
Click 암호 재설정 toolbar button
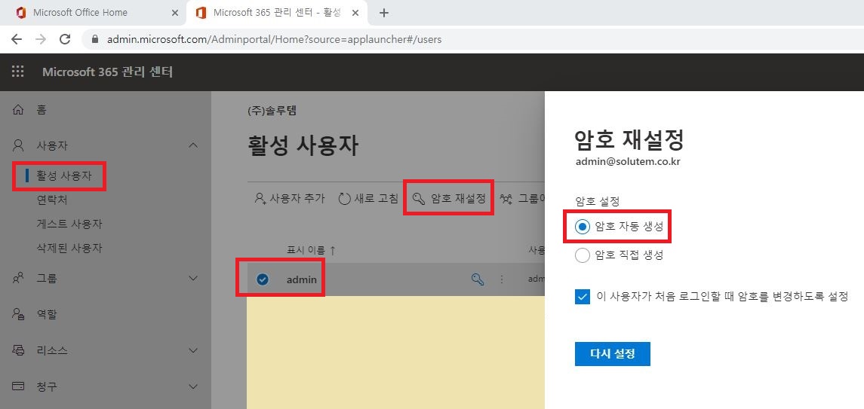point(449,198)
